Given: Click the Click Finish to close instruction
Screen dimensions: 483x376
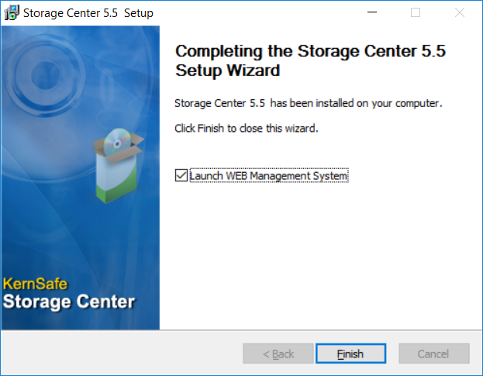Looking at the screenshot, I should coord(246,128).
